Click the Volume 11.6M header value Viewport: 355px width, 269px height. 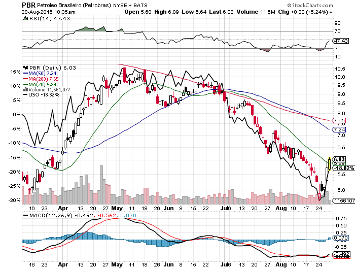click(x=256, y=12)
